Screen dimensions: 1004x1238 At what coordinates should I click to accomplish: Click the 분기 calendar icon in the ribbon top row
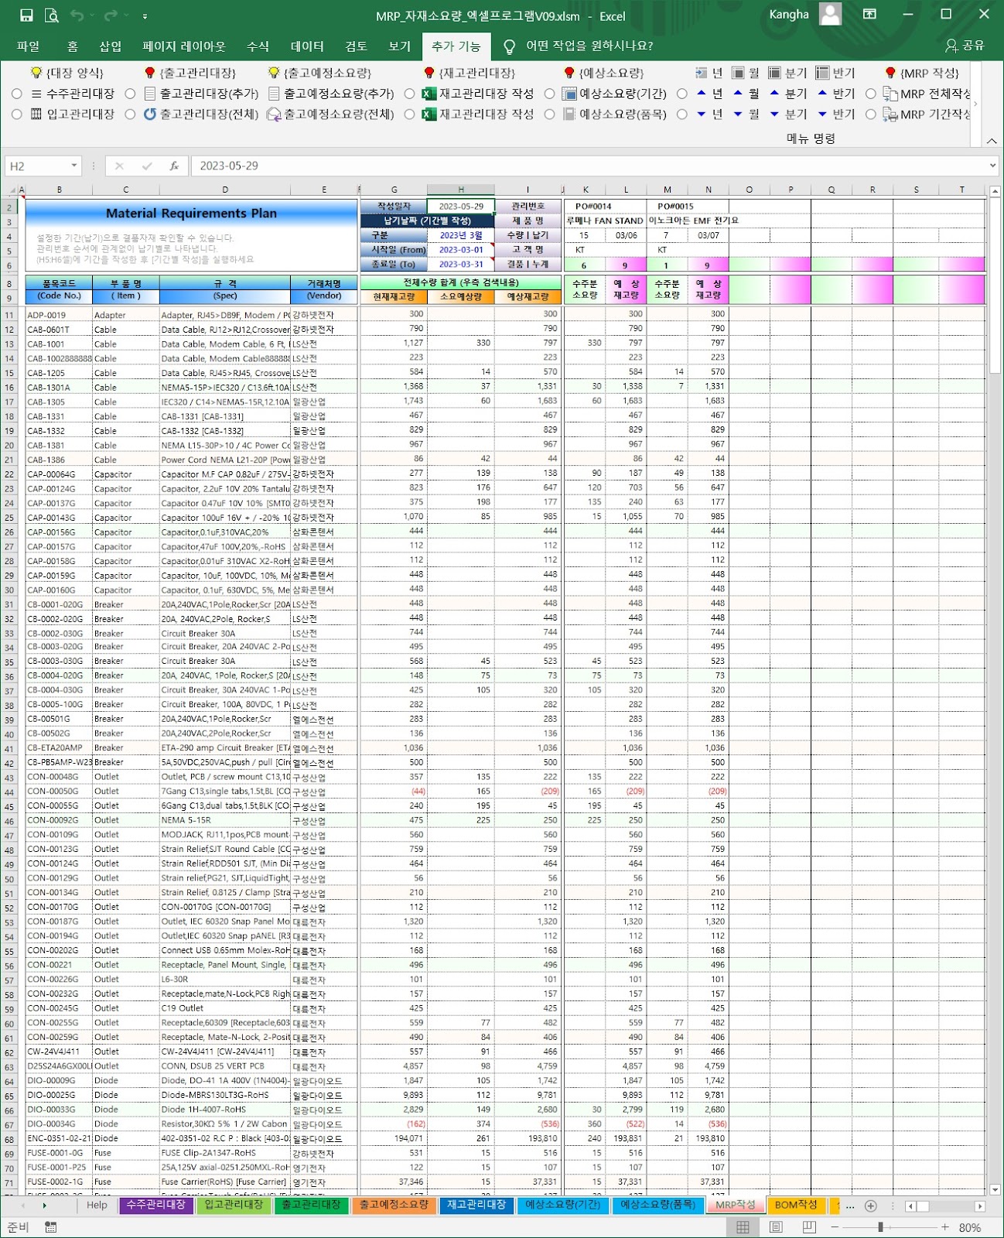[774, 73]
